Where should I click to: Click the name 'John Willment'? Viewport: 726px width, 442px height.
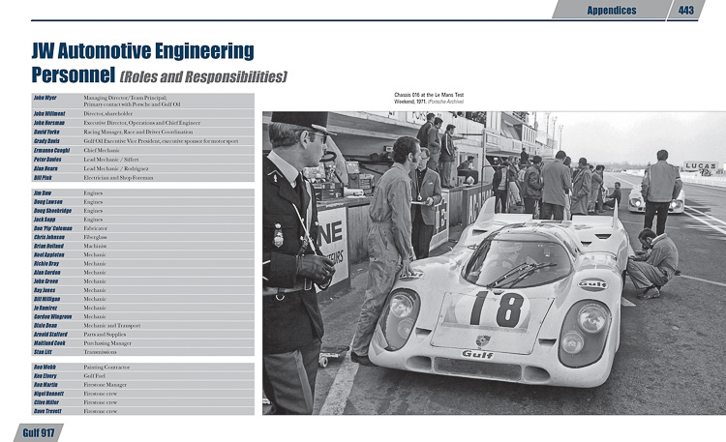pyautogui.click(x=49, y=113)
